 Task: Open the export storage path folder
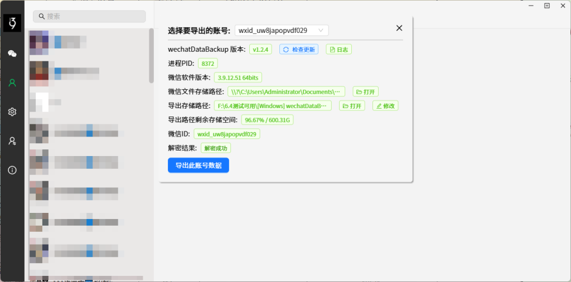352,106
